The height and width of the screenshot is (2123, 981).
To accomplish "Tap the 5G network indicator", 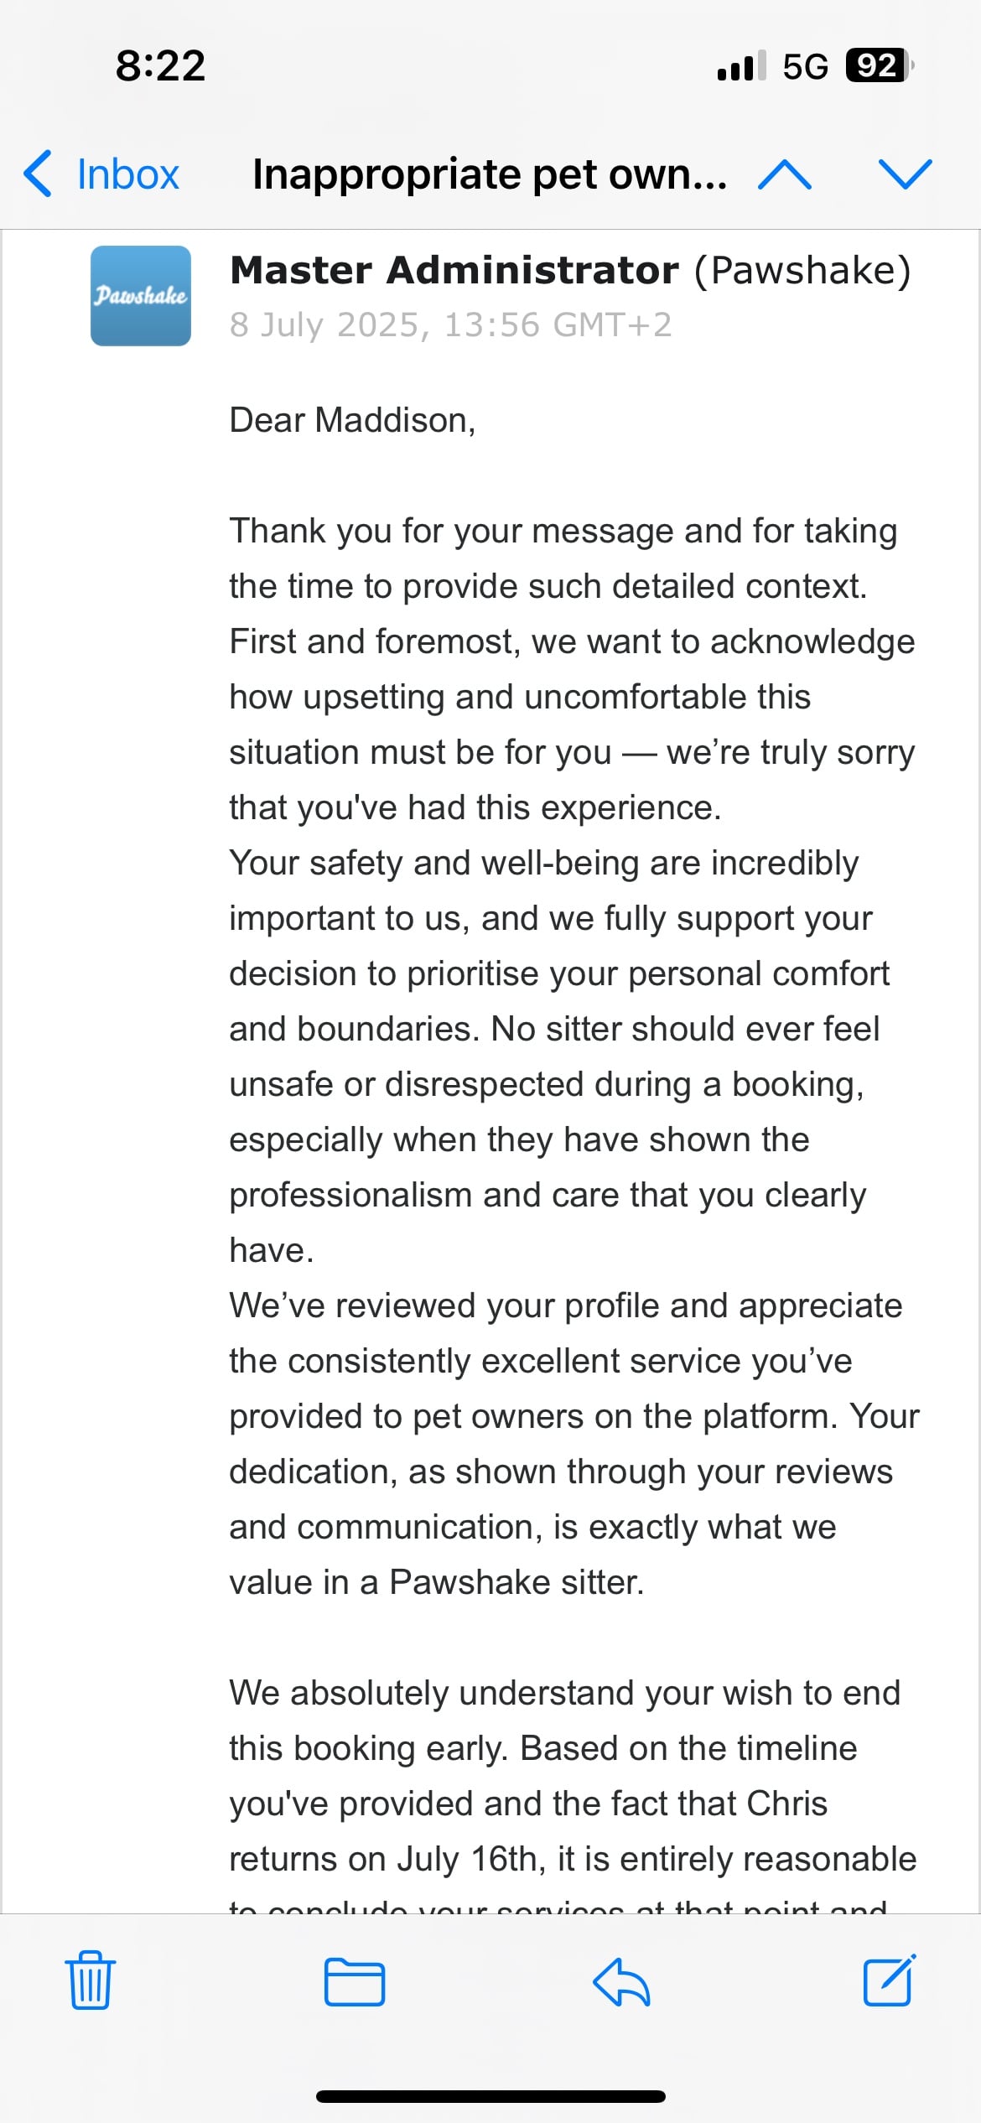I will [x=805, y=65].
